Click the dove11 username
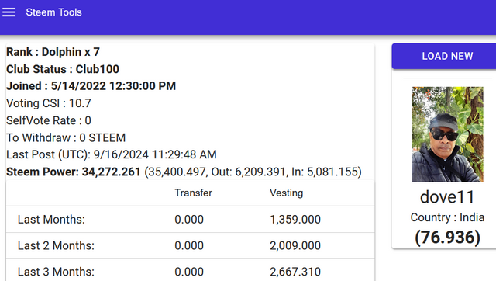The image size is (496, 281). click(x=447, y=197)
